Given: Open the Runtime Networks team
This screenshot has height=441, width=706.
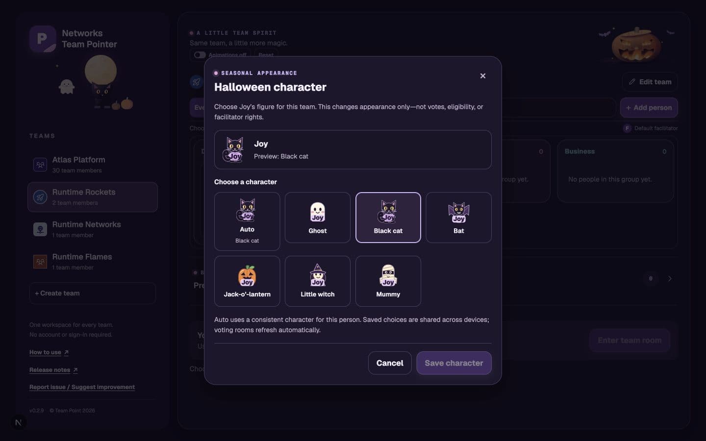Looking at the screenshot, I should tap(93, 229).
